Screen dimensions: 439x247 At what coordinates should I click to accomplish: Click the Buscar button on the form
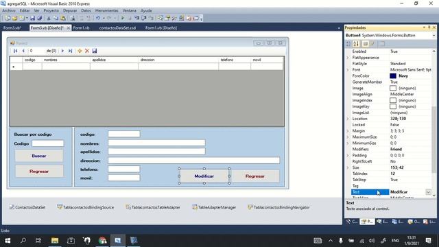39,156
